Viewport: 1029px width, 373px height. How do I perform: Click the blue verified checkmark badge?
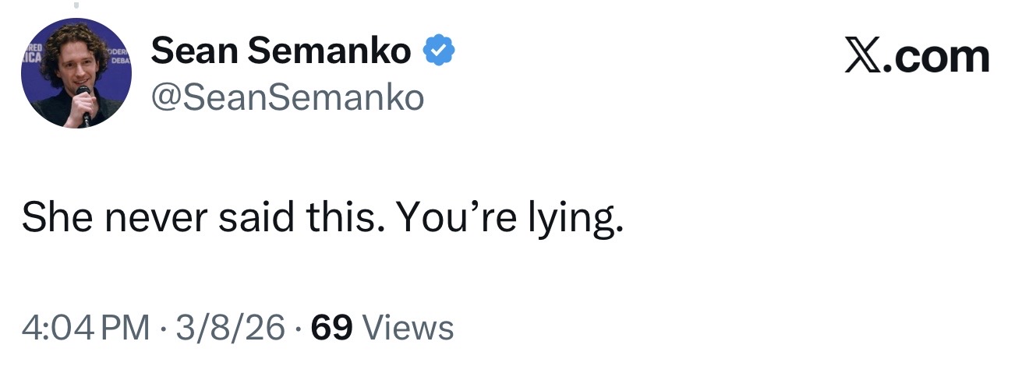coord(439,52)
